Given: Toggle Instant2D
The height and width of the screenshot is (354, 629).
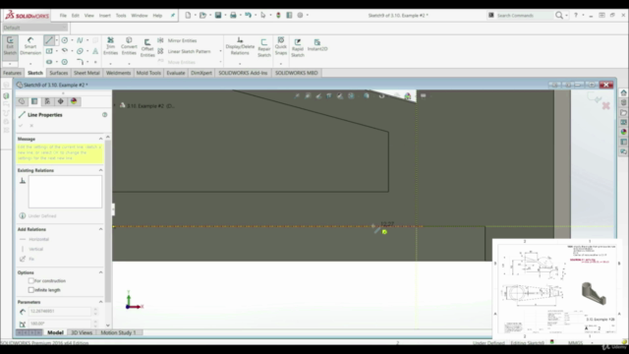Looking at the screenshot, I should [x=317, y=45].
